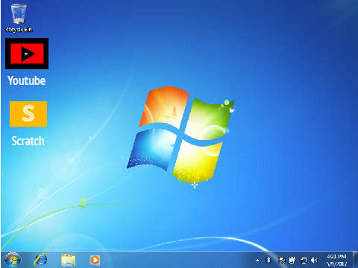Image resolution: width=358 pixels, height=268 pixels.
Task: Click the muted volume speaker icon
Action: [x=314, y=260]
